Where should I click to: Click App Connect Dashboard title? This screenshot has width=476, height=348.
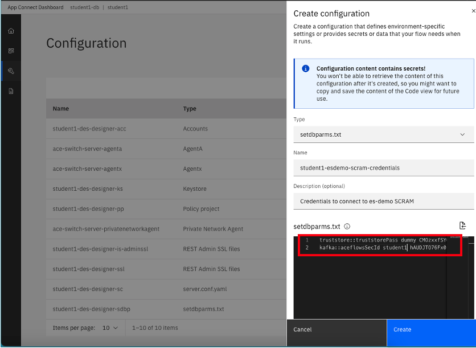pyautogui.click(x=35, y=7)
